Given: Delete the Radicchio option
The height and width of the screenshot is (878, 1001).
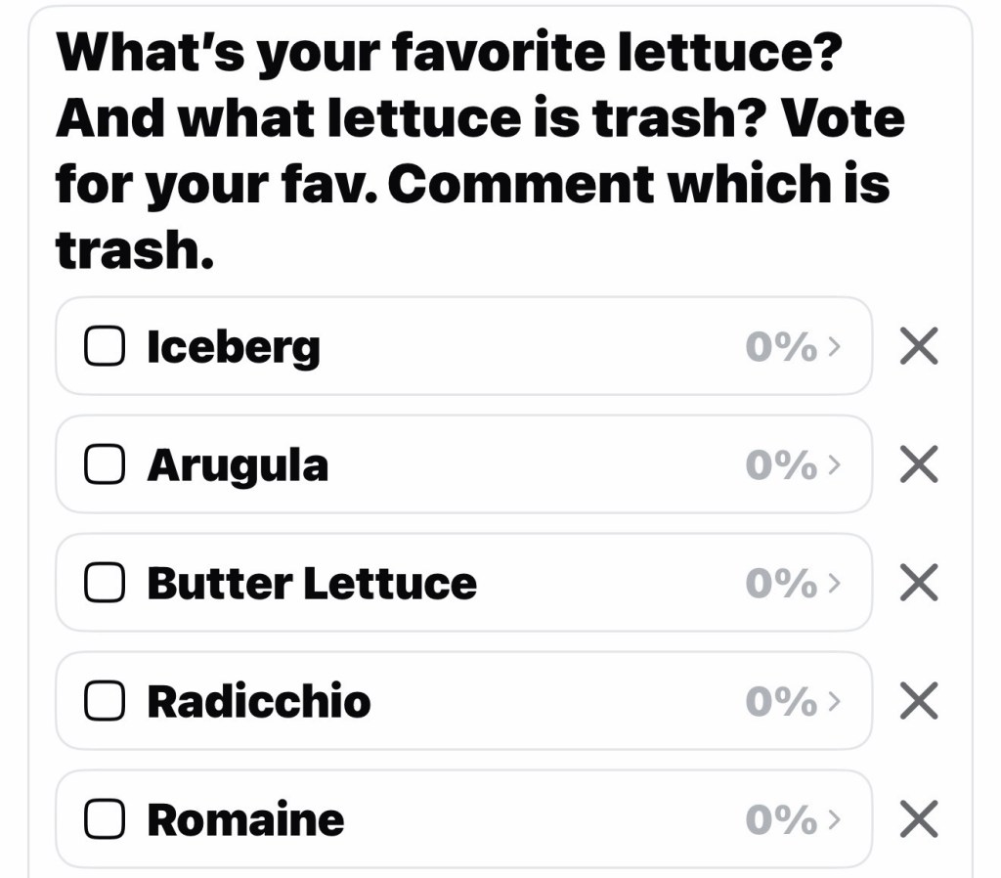Looking at the screenshot, I should click(918, 701).
